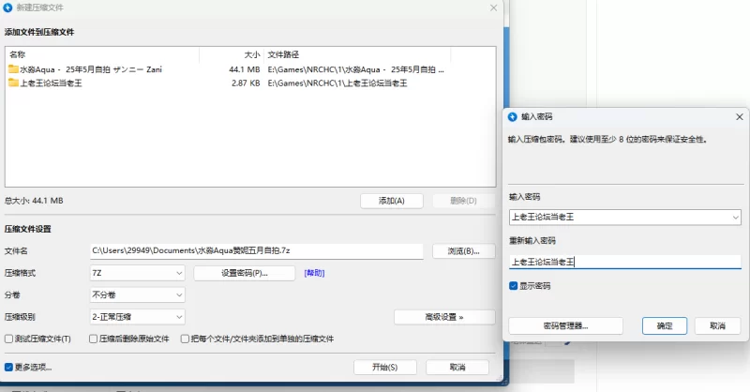Image resolution: width=750 pixels, height=392 pixels.
Task: Click the 上老王论坛当老王 name in the file list
Action: [52, 83]
